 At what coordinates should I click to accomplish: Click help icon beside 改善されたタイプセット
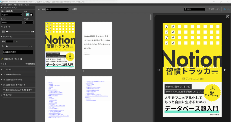tap(21, 59)
